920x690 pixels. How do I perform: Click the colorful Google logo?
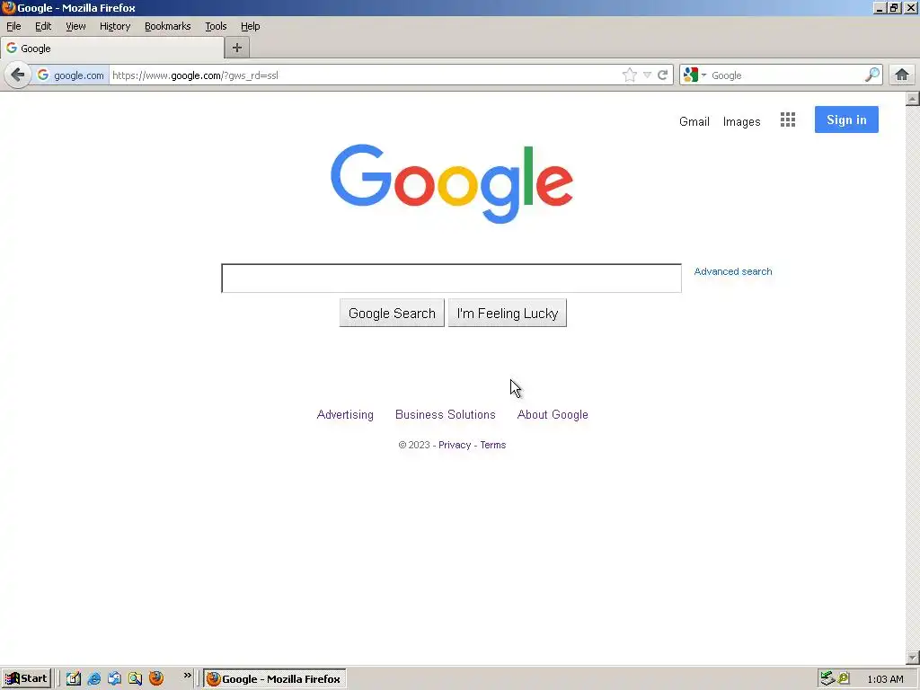click(x=452, y=183)
